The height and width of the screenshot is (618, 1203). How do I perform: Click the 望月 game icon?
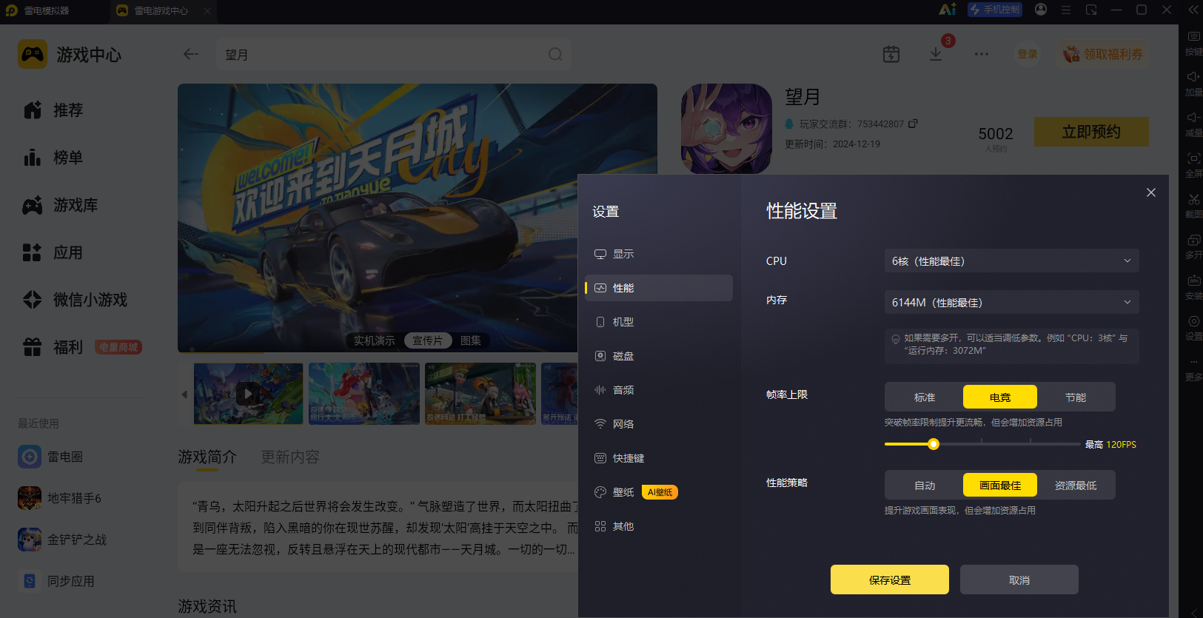point(726,129)
